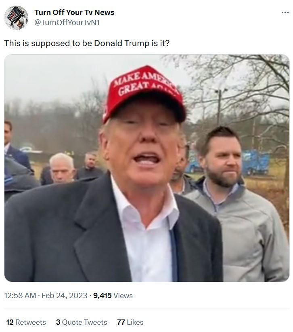Screen dimensions: 293x332
Task: Click the Likes label text
Action: (x=135, y=322)
